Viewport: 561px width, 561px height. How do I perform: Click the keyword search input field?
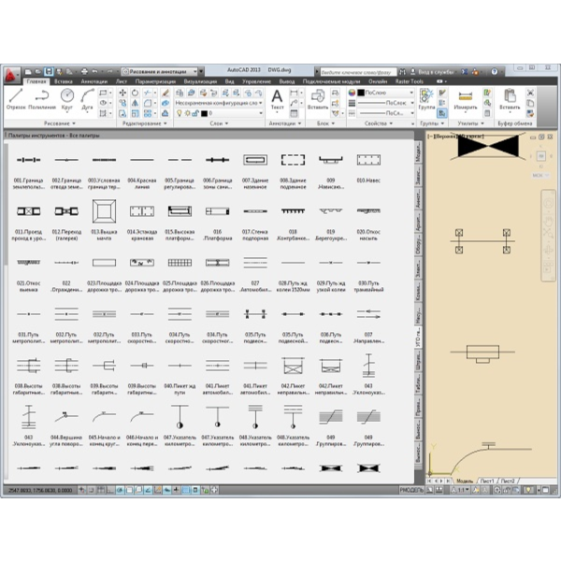pyautogui.click(x=358, y=72)
